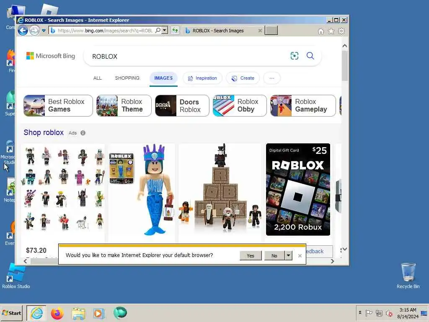Switch to the SHOPPING tab
429x322 pixels.
(x=127, y=78)
